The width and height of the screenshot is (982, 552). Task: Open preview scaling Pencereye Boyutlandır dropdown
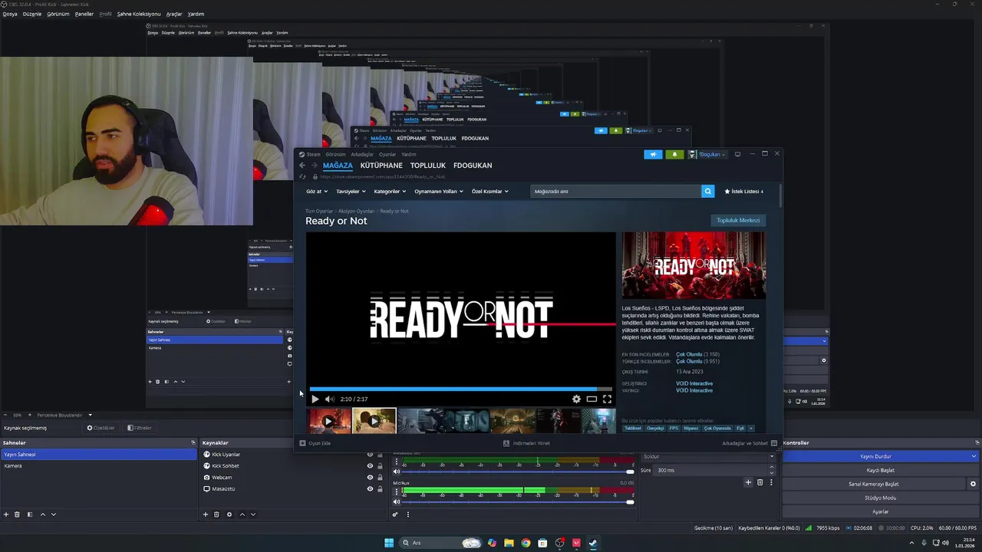coord(64,415)
